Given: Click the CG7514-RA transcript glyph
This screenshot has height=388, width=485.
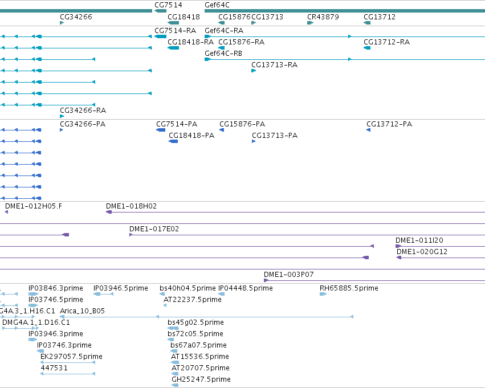Looking at the screenshot, I should tap(161, 36).
